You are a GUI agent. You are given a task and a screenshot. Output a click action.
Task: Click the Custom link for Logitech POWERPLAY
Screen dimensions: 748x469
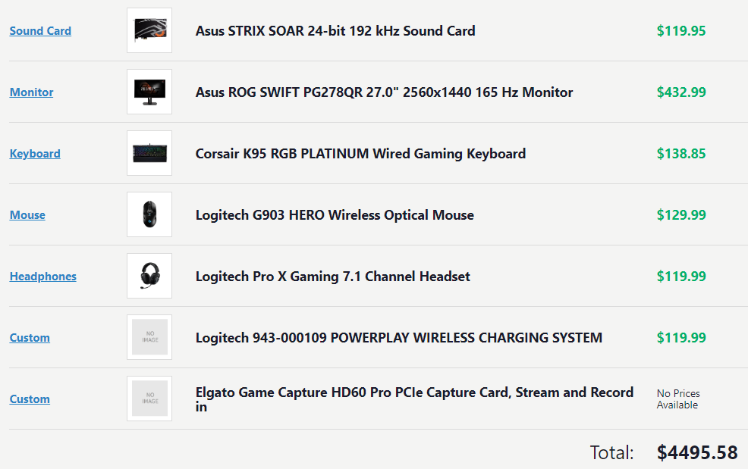[30, 338]
